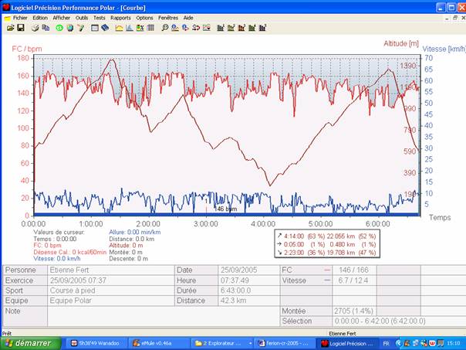
Task: Click the printer icon in toolbar
Action: pyautogui.click(x=34, y=28)
